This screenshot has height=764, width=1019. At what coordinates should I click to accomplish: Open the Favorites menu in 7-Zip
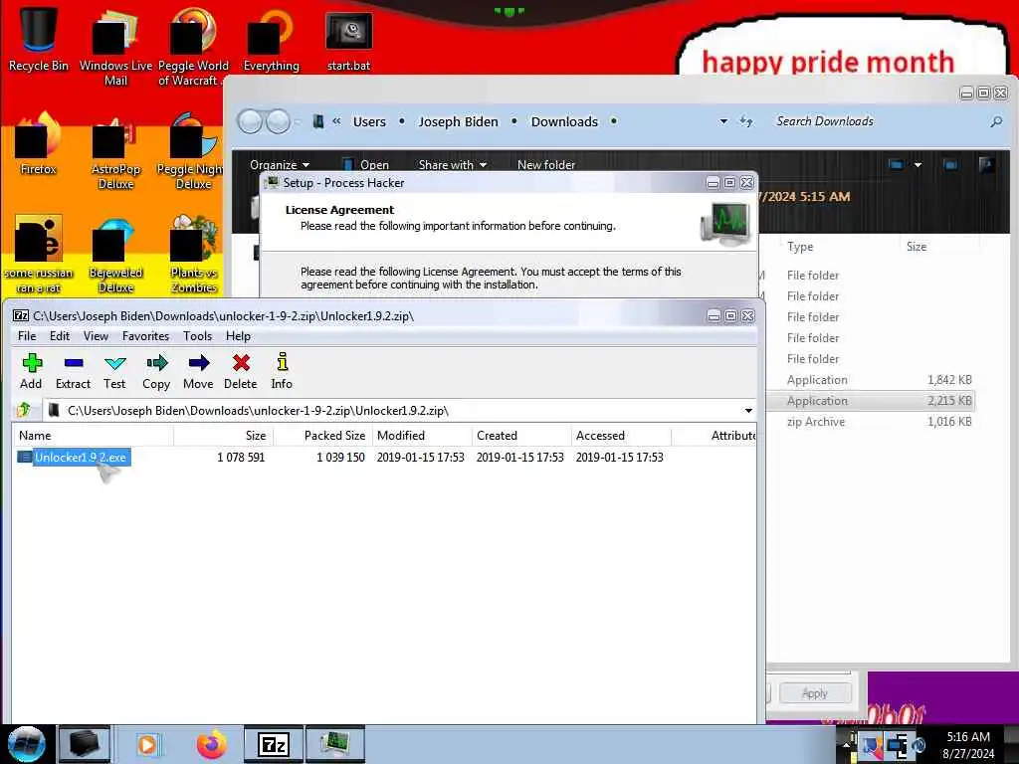tap(145, 336)
